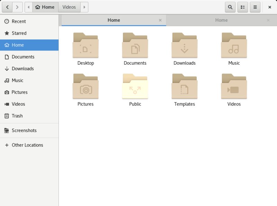Expand the left pathbar chevron
The width and height of the screenshot is (277, 206).
(x=28, y=7)
